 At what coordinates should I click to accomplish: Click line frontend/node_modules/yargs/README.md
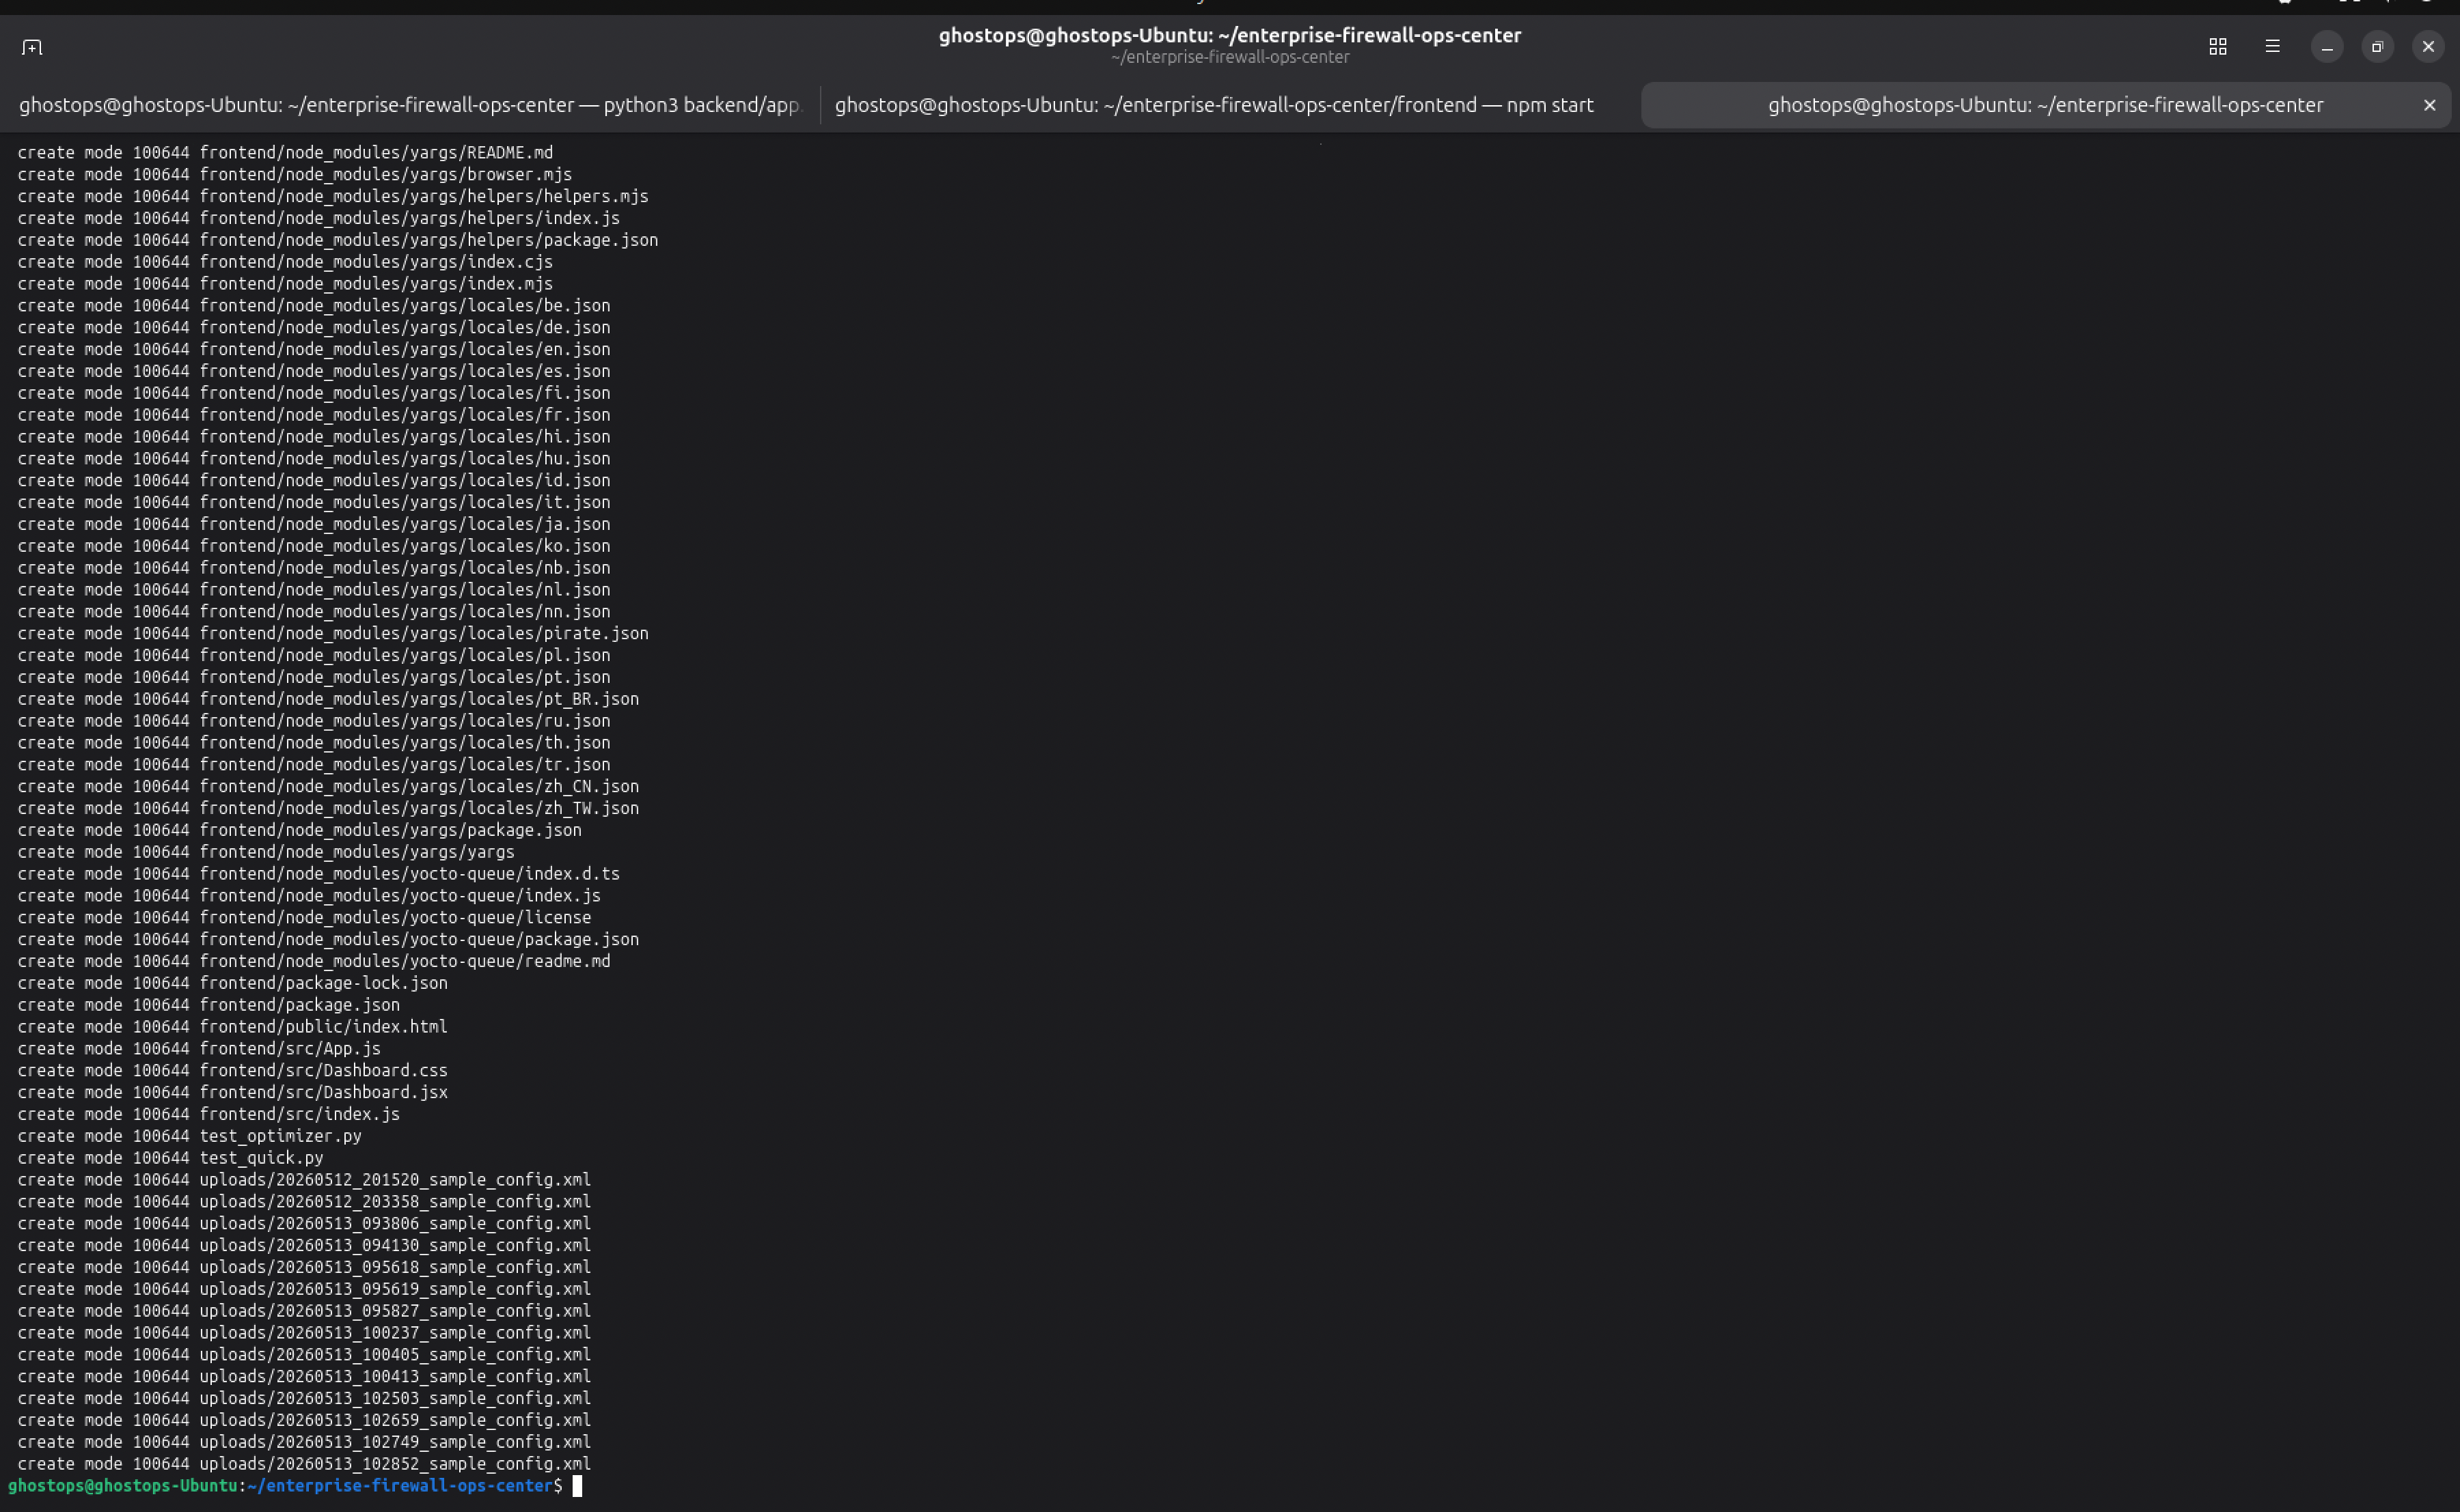pos(285,153)
